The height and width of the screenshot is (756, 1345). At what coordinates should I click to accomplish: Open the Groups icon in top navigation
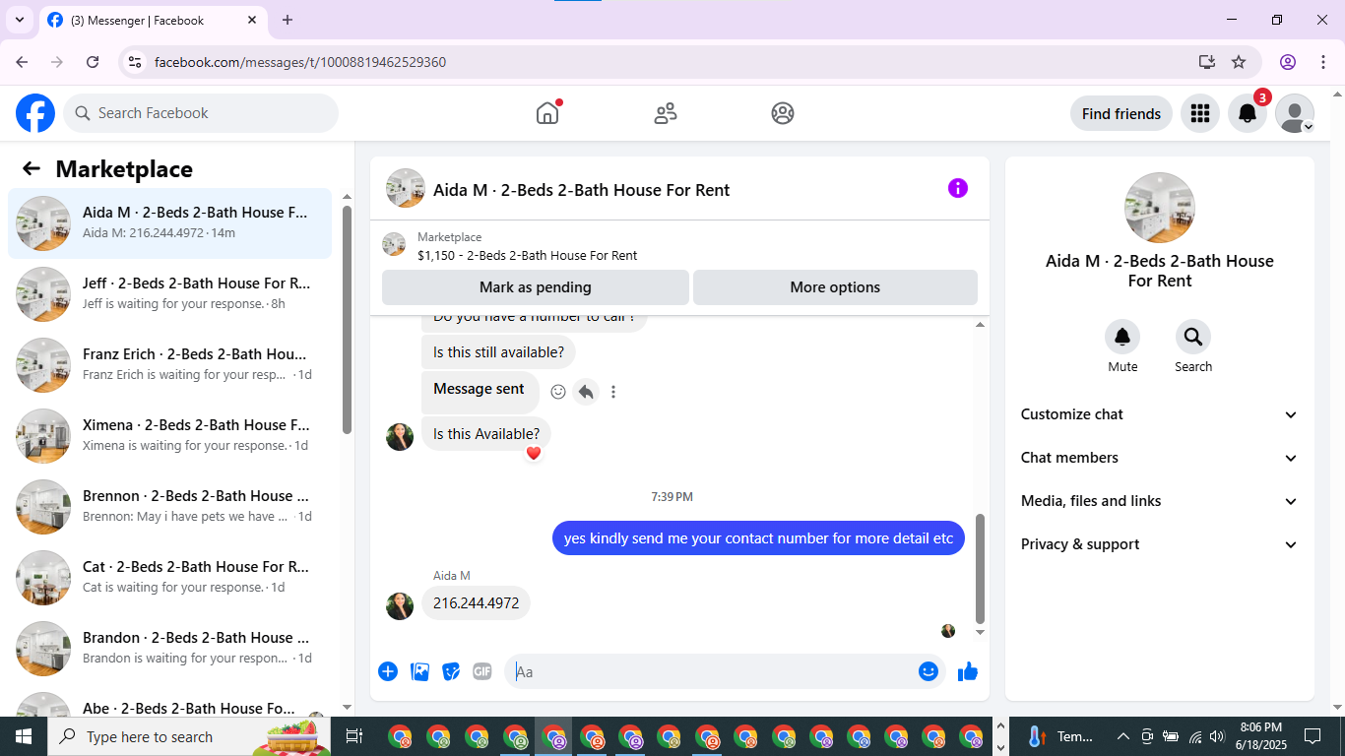[783, 113]
